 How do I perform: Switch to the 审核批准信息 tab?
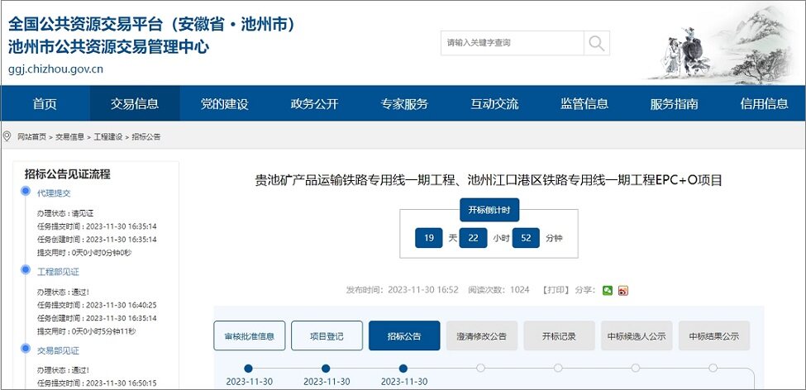(249, 336)
